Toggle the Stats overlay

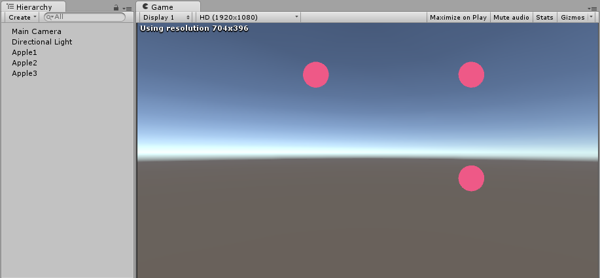pos(544,17)
